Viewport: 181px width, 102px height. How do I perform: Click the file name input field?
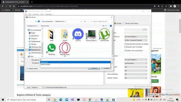click(75, 60)
